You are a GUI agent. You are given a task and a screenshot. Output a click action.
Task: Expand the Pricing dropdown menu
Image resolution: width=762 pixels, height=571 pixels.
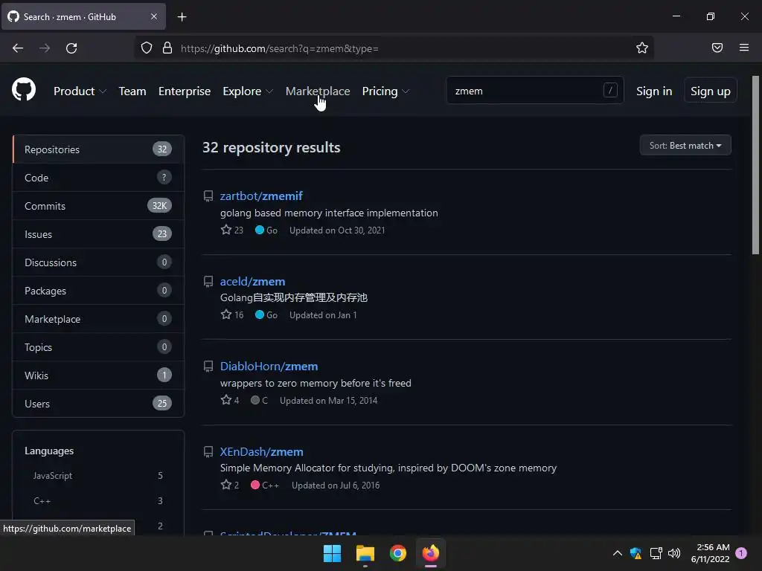tap(385, 91)
